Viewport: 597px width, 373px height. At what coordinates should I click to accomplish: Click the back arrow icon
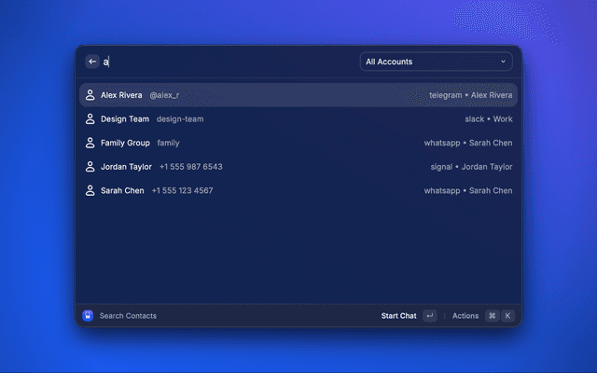(92, 62)
